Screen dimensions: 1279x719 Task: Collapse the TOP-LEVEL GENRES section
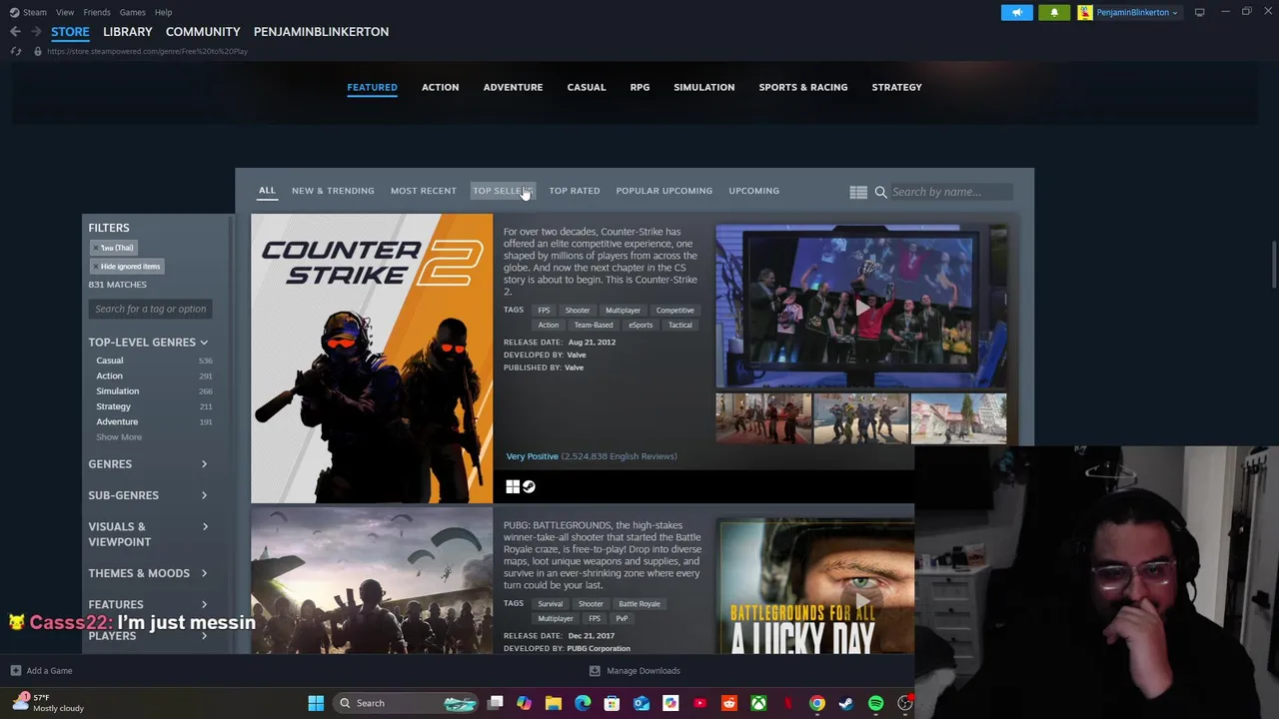[x=148, y=343]
